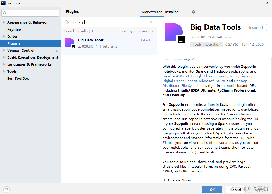The width and height of the screenshot is (272, 194).
Task: Expand Build, Execution, Deployment node
Action: pos(4,57)
